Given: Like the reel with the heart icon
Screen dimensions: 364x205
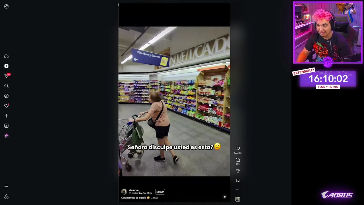Looking at the screenshot, I should (x=238, y=148).
